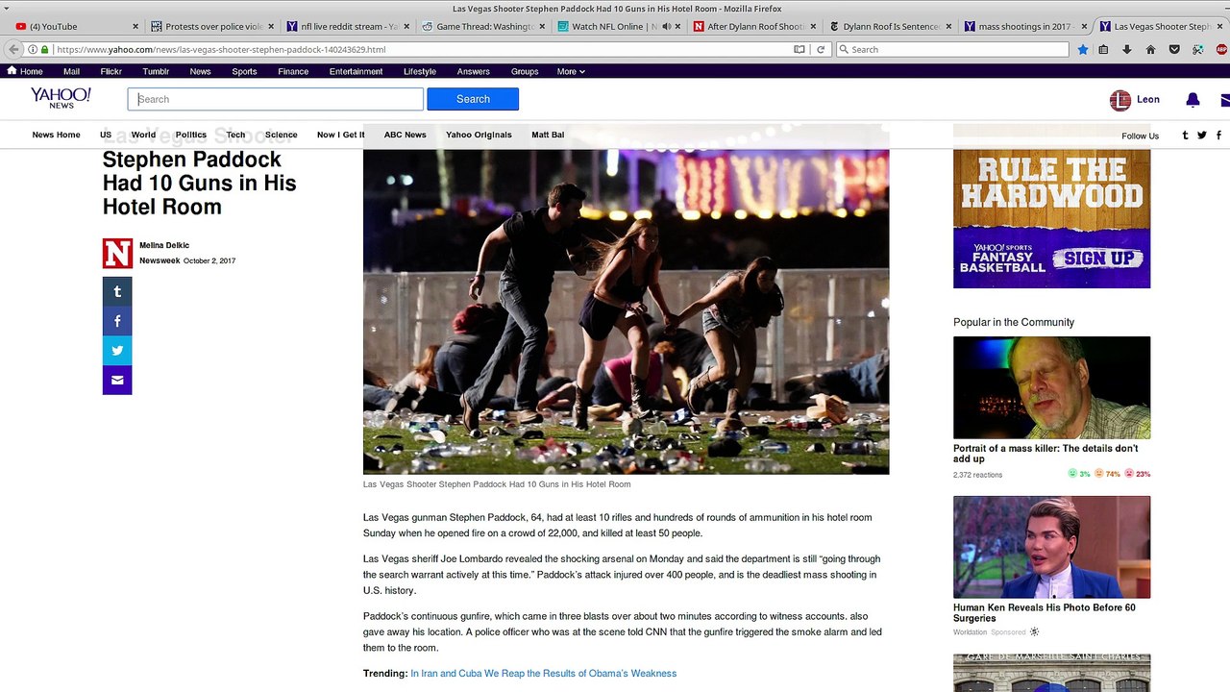Click the blue bookmark star icon
This screenshot has height=692, width=1230.
coord(1083,49)
